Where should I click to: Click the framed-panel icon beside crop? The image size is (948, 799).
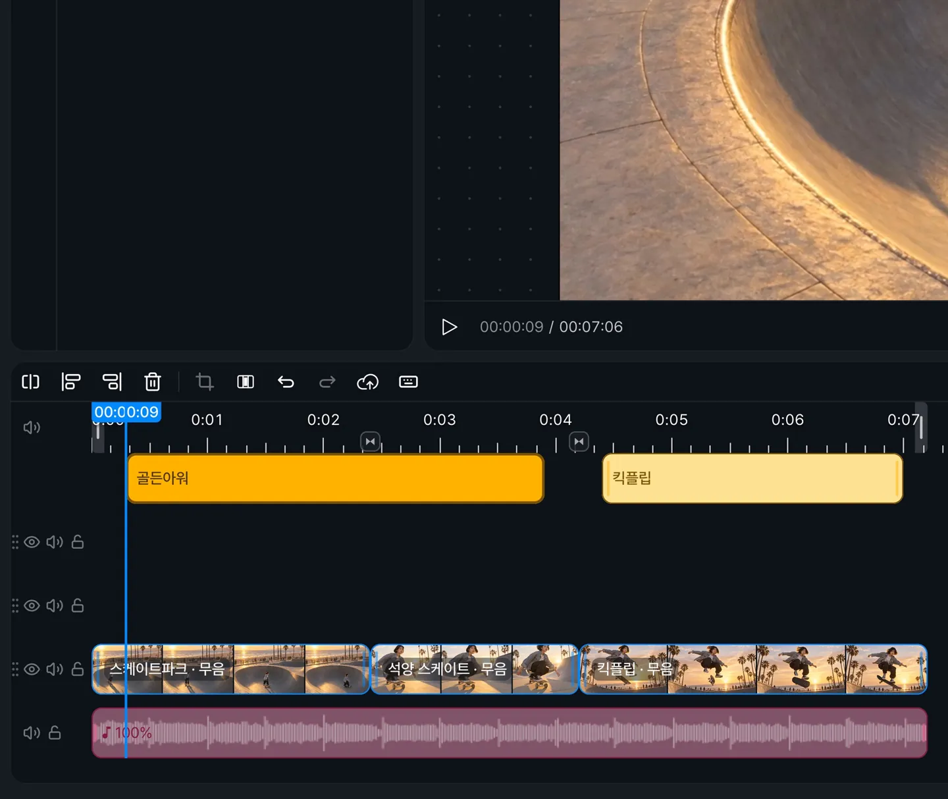coord(246,382)
